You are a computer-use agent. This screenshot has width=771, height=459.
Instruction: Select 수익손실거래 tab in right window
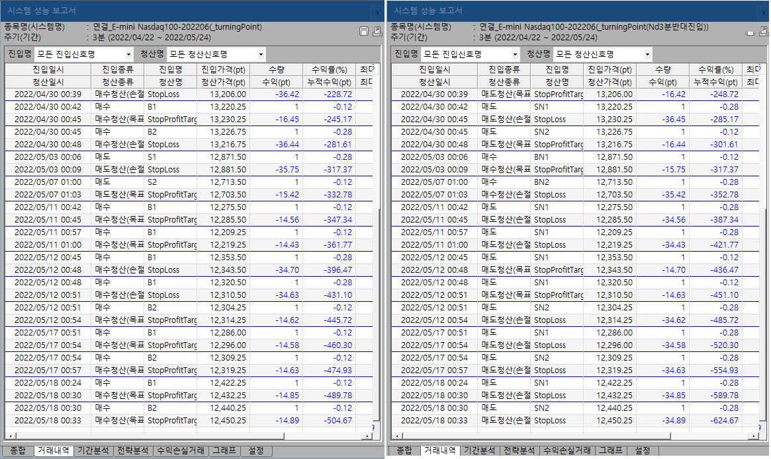click(567, 450)
